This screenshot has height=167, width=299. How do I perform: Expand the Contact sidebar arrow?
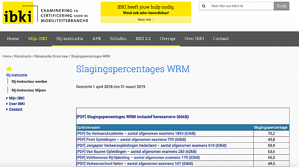pyautogui.click(x=7, y=109)
